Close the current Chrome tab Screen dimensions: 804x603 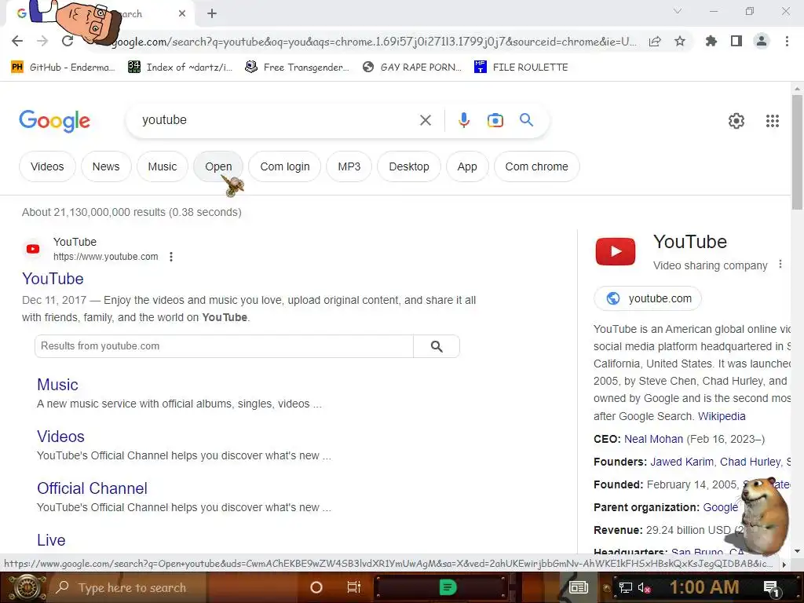click(182, 14)
